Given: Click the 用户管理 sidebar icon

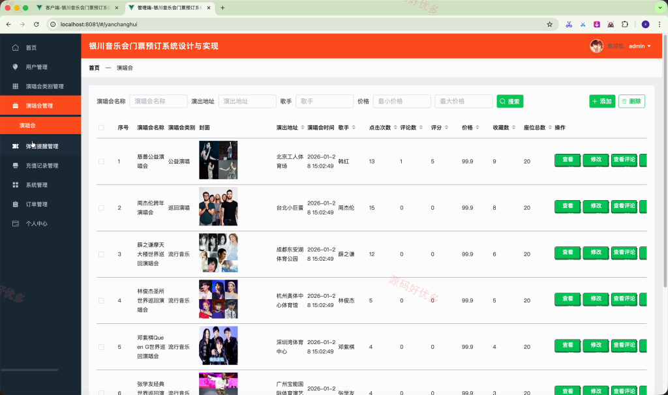Looking at the screenshot, I should [16, 67].
